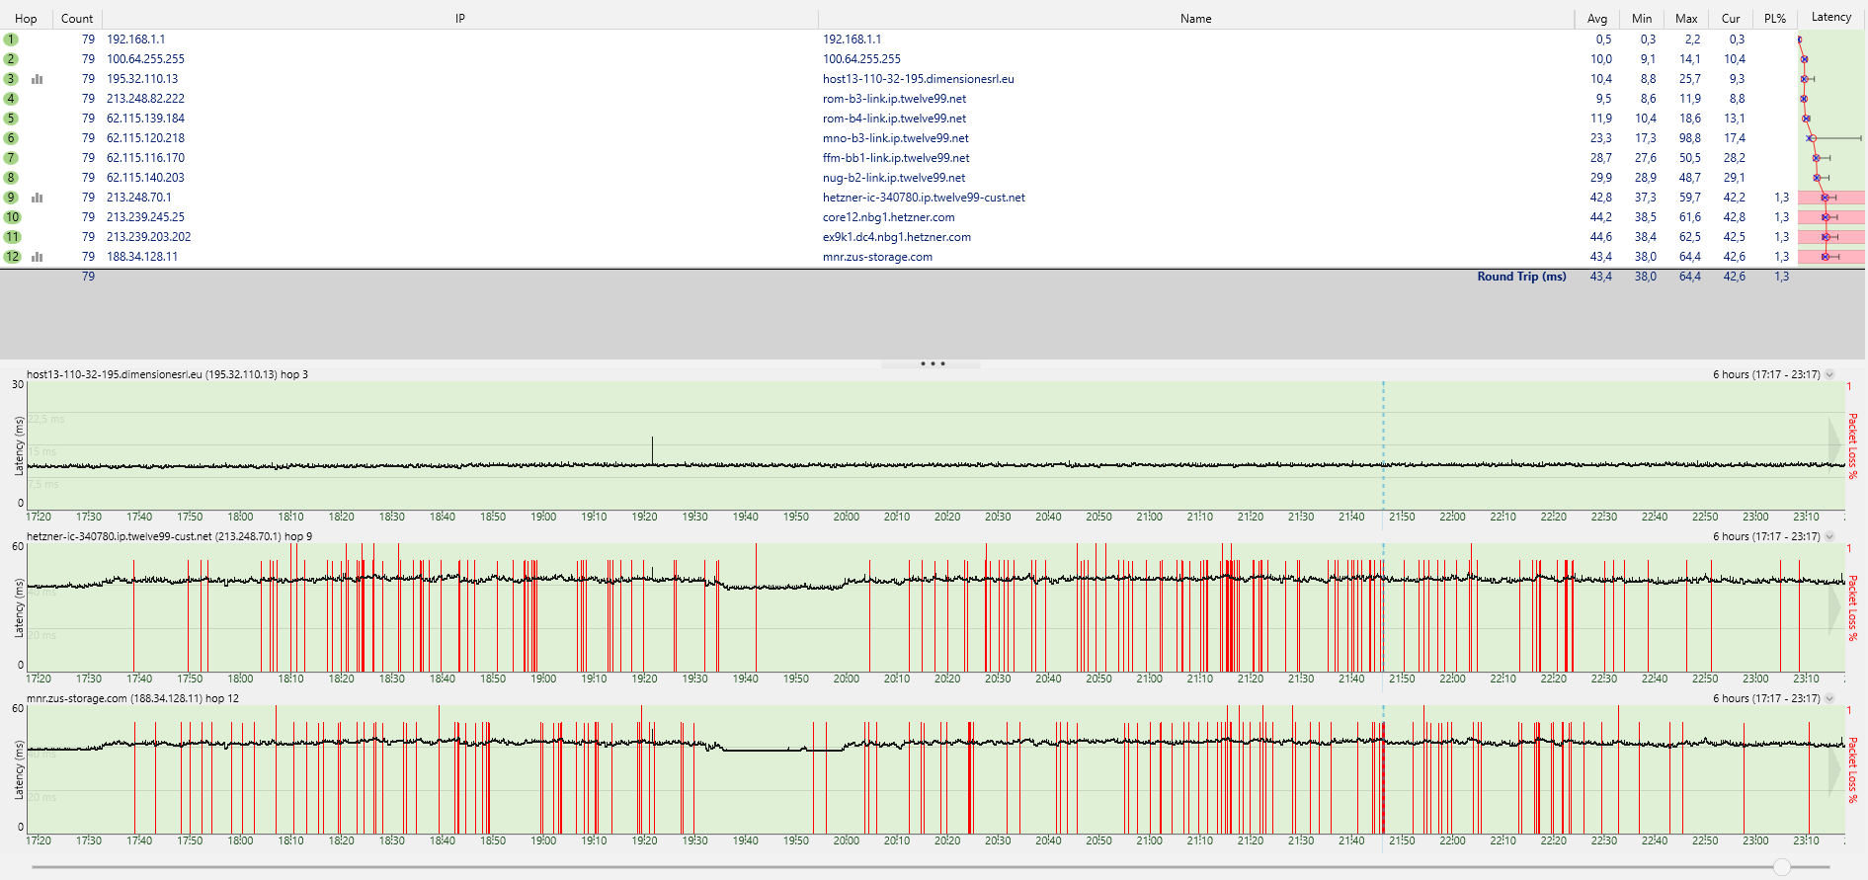This screenshot has width=1868, height=880.
Task: Click the PL% column header
Action: point(1775,19)
